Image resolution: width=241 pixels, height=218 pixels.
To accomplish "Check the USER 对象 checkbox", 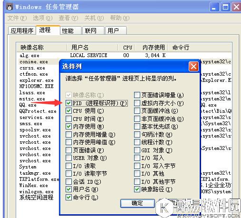I will pos(68,158).
